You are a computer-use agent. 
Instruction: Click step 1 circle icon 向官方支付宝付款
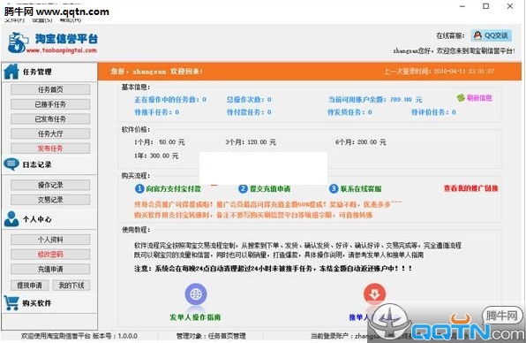(x=139, y=188)
